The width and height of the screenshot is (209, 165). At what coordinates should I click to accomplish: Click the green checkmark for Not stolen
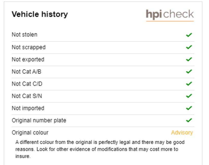tap(189, 35)
